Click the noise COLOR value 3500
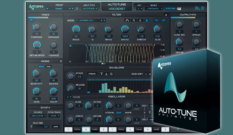The width and height of the screenshot is (233, 135). [54, 98]
